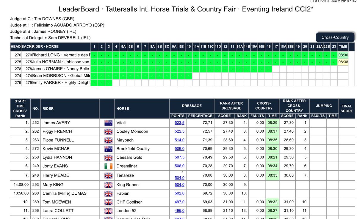The image size is (357, 219).
Task: Click 'Judge at H' AGUADO ARROYO line
Action: click(57, 25)
